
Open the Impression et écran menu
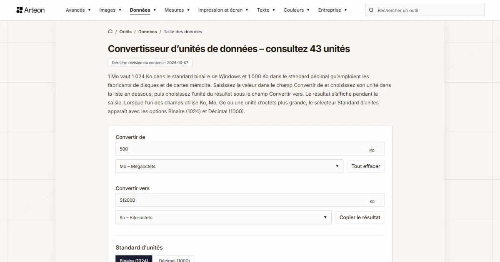[223, 10]
